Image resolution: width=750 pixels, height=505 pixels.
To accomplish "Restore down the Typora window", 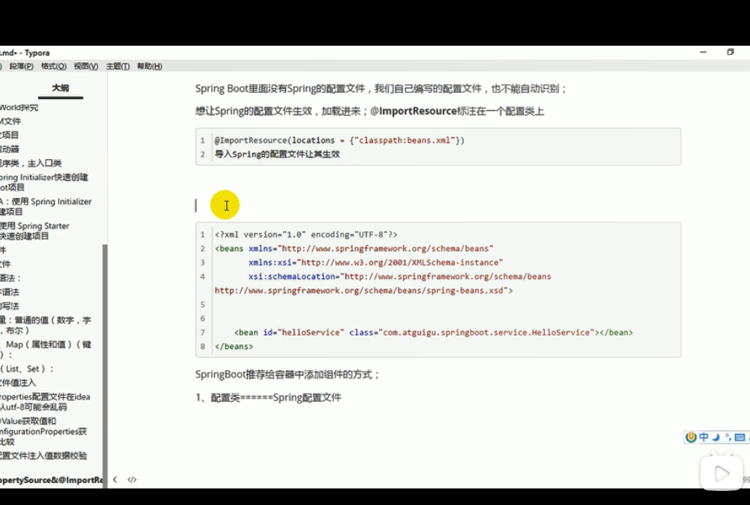I will pos(730,52).
